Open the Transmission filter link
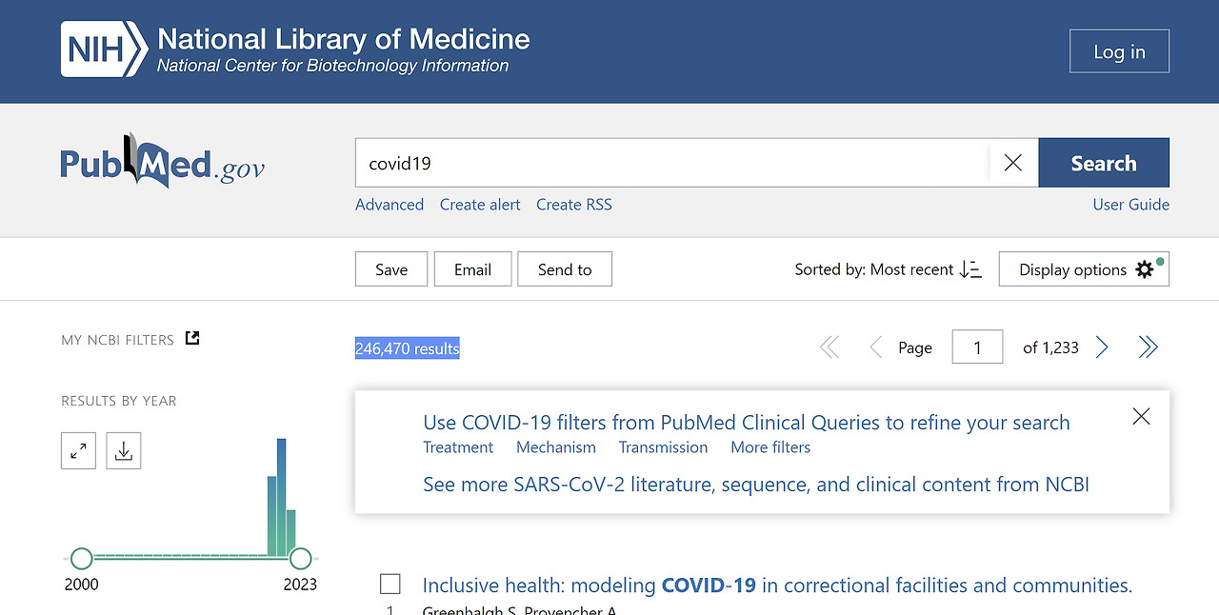 (x=663, y=447)
